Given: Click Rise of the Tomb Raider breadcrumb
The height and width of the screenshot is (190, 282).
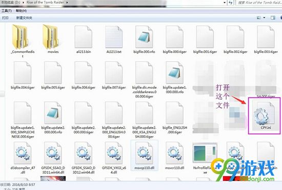Looking at the screenshot, I should pyautogui.click(x=45, y=3).
